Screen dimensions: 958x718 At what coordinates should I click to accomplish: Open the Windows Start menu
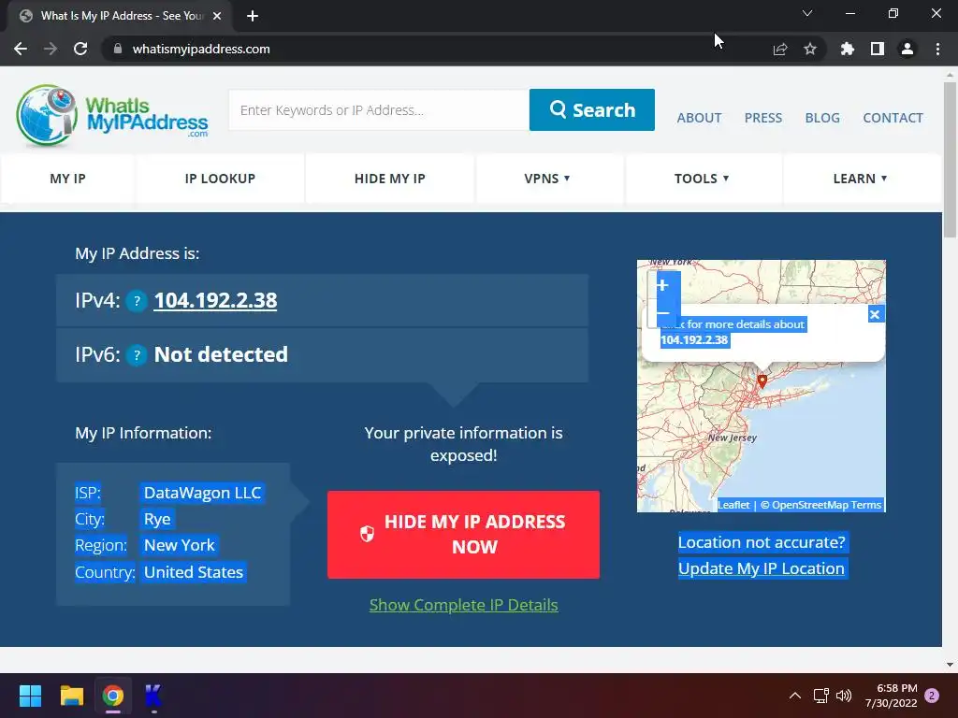click(30, 696)
